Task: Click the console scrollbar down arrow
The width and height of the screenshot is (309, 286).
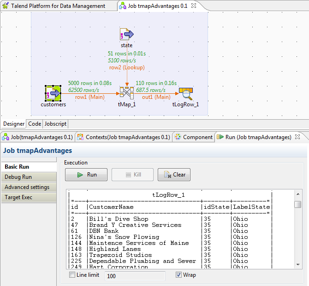Action: tap(298, 264)
